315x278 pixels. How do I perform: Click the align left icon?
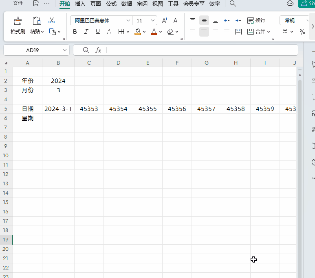click(193, 32)
